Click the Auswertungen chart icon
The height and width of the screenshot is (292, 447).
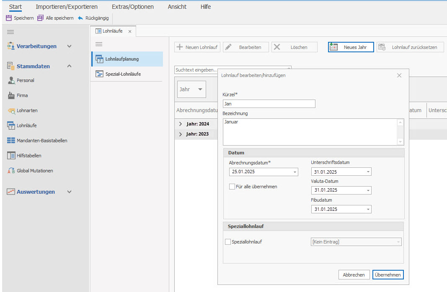pos(11,192)
